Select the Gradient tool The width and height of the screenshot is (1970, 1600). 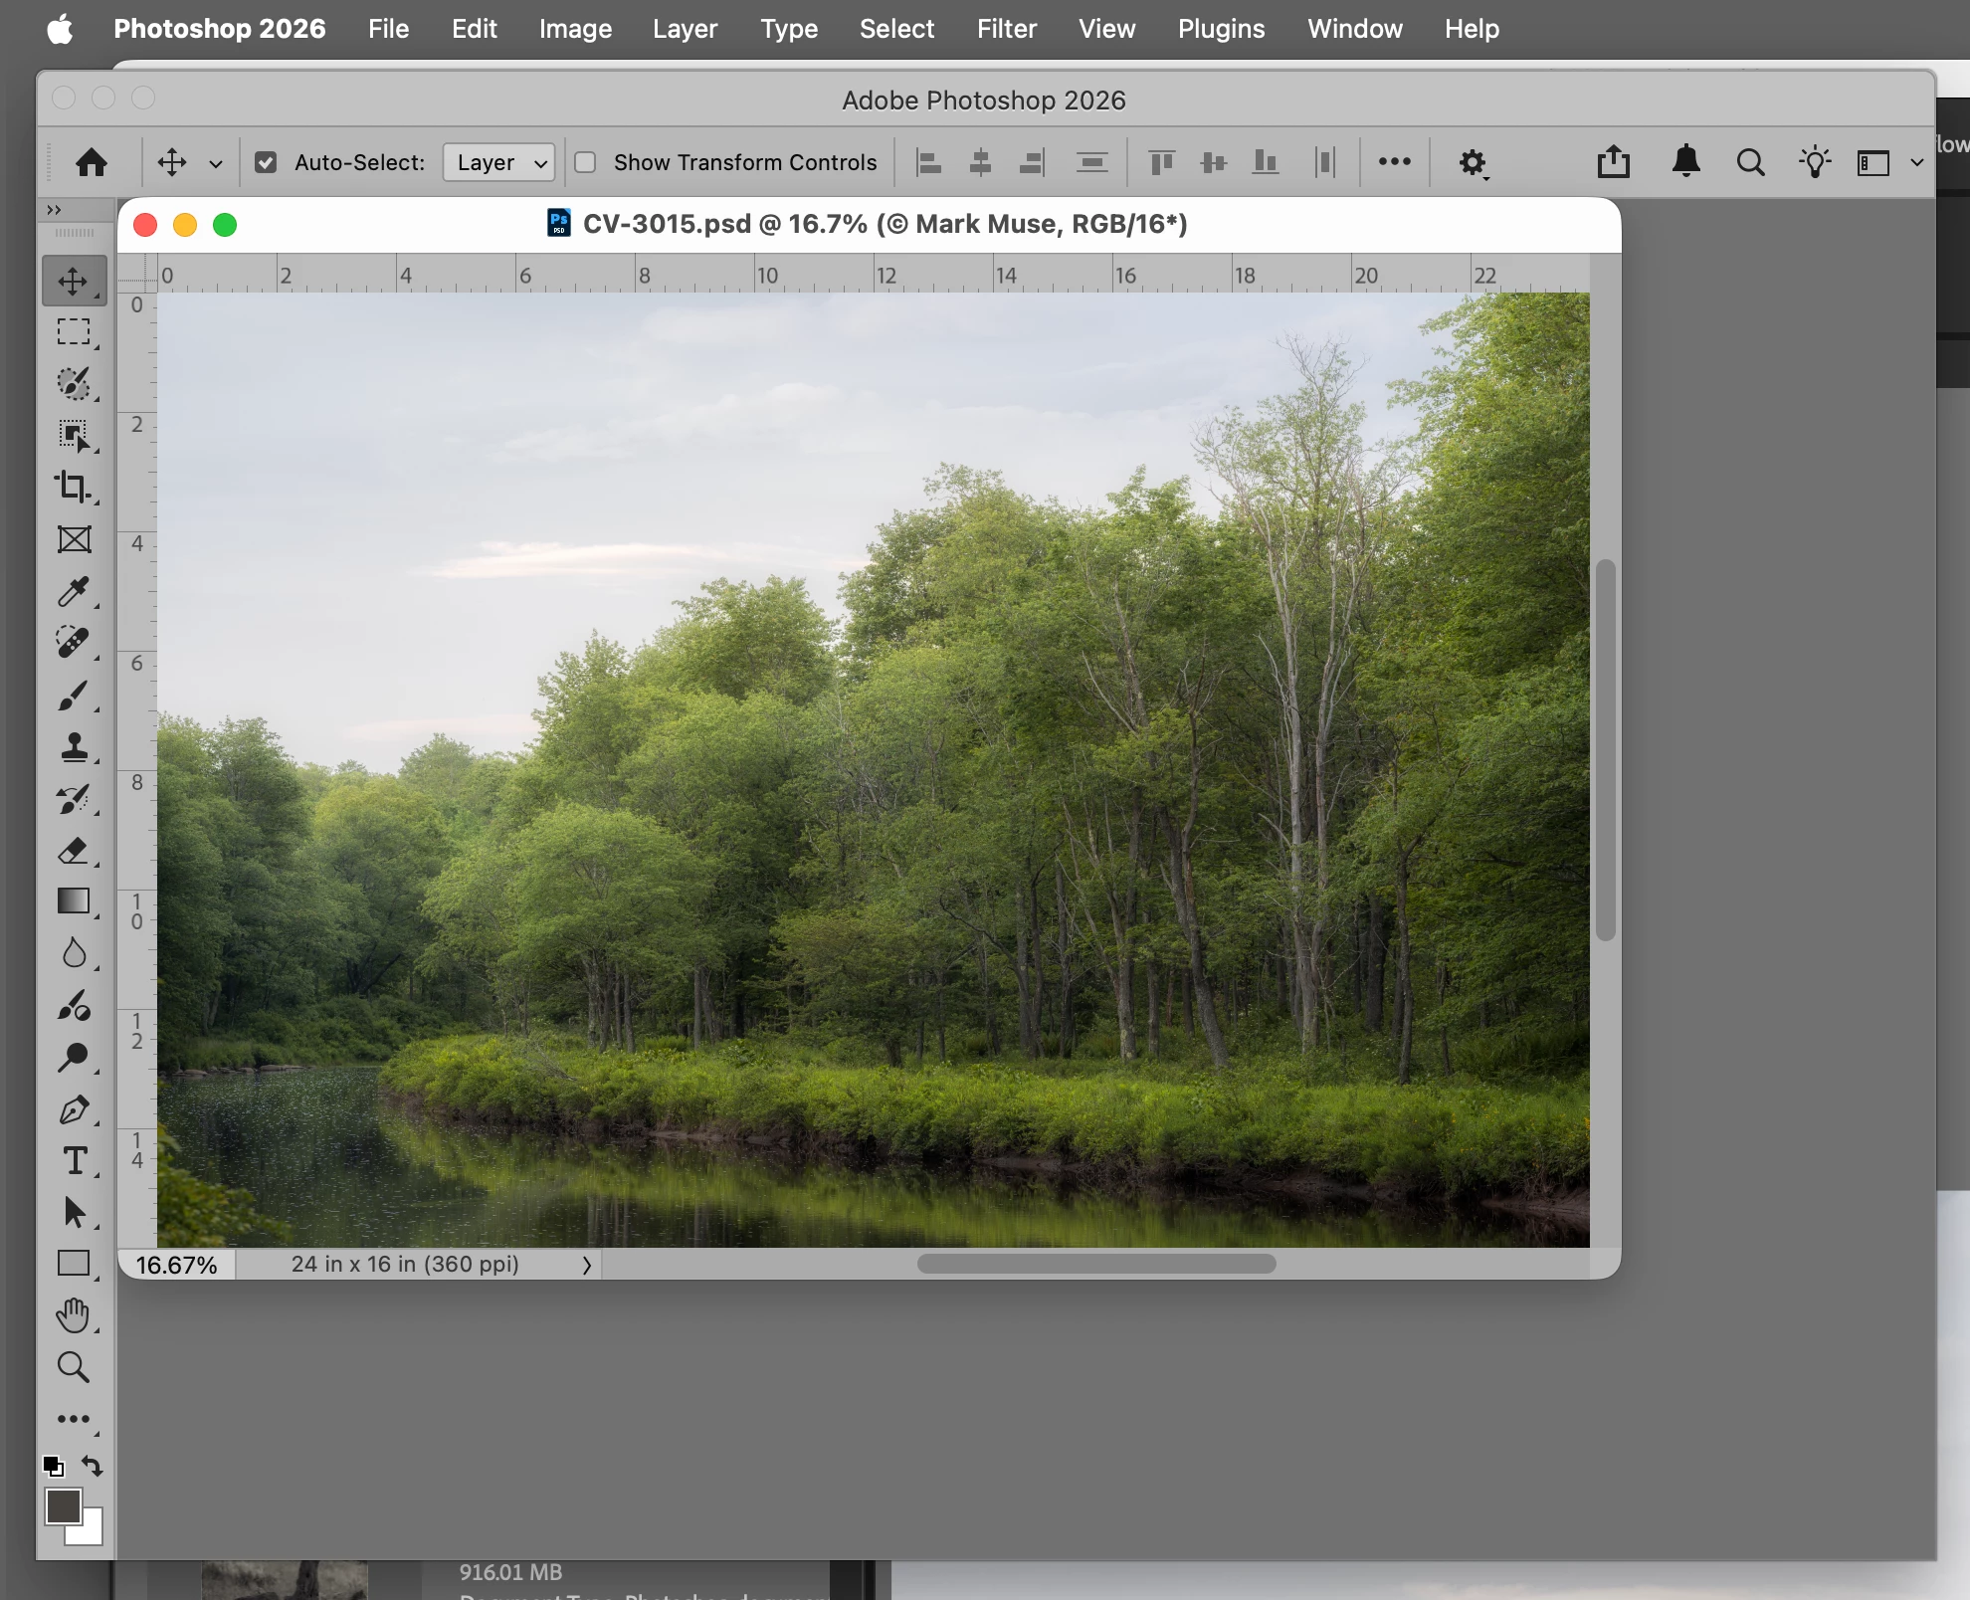coord(74,901)
